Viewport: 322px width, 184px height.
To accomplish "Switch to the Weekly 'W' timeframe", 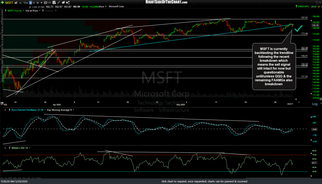I will click(38, 3).
